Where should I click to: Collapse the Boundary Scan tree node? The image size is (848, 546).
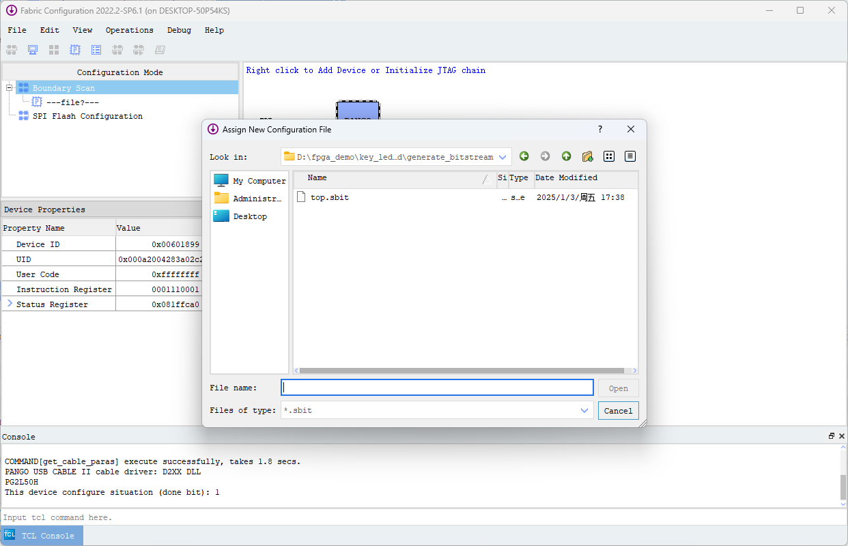[x=9, y=87]
